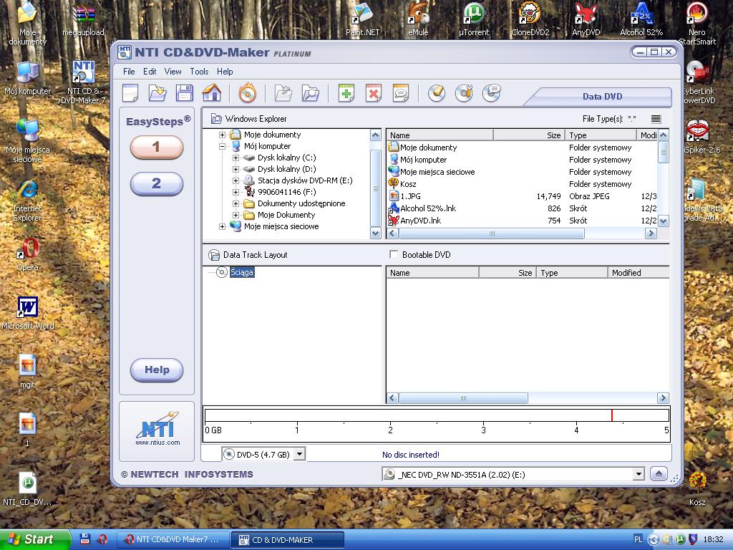Open the File menu
Viewport: 733px width, 550px height.
click(x=129, y=72)
